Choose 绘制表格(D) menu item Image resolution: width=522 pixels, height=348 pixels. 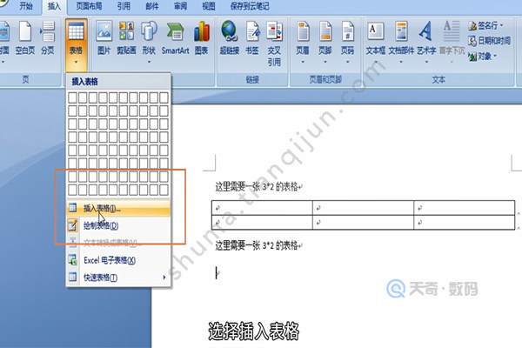[x=118, y=226]
